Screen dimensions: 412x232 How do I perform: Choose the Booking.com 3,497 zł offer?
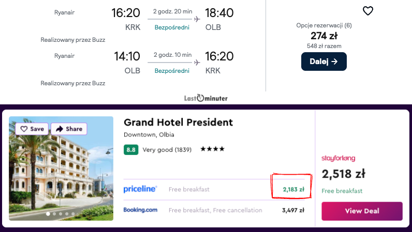coord(293,210)
